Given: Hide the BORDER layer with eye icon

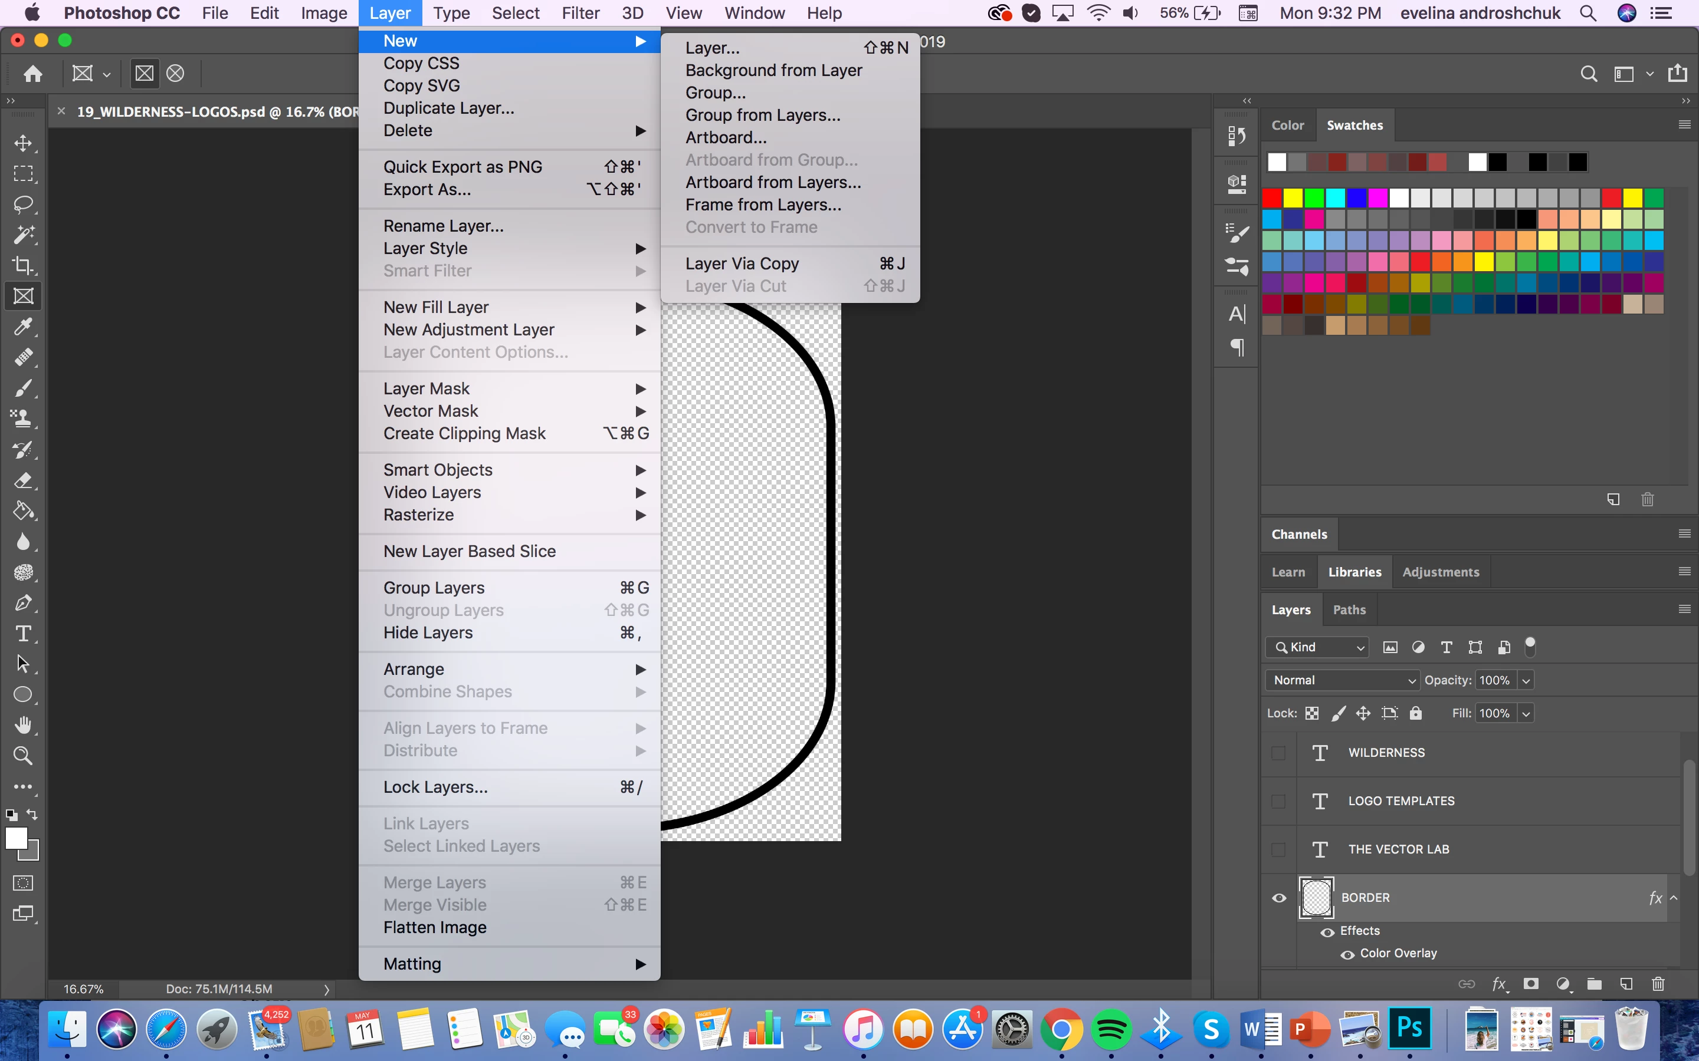Looking at the screenshot, I should click(1279, 898).
